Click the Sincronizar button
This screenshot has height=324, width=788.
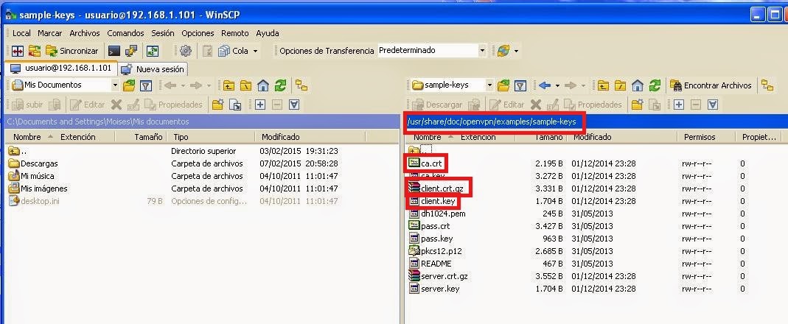coord(72,51)
